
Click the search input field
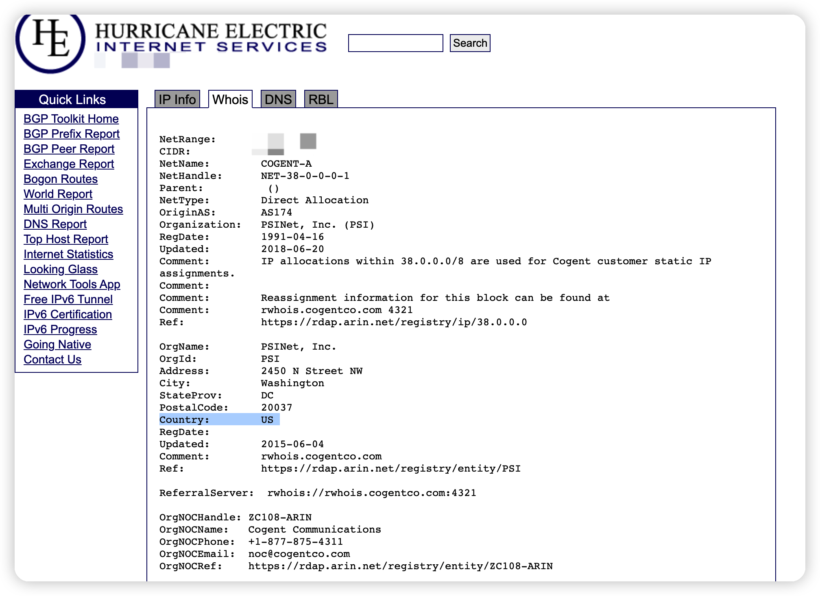click(395, 43)
